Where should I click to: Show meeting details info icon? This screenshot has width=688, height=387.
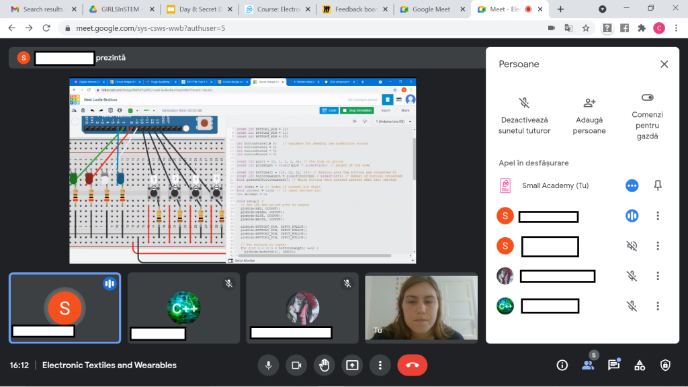pyautogui.click(x=562, y=365)
